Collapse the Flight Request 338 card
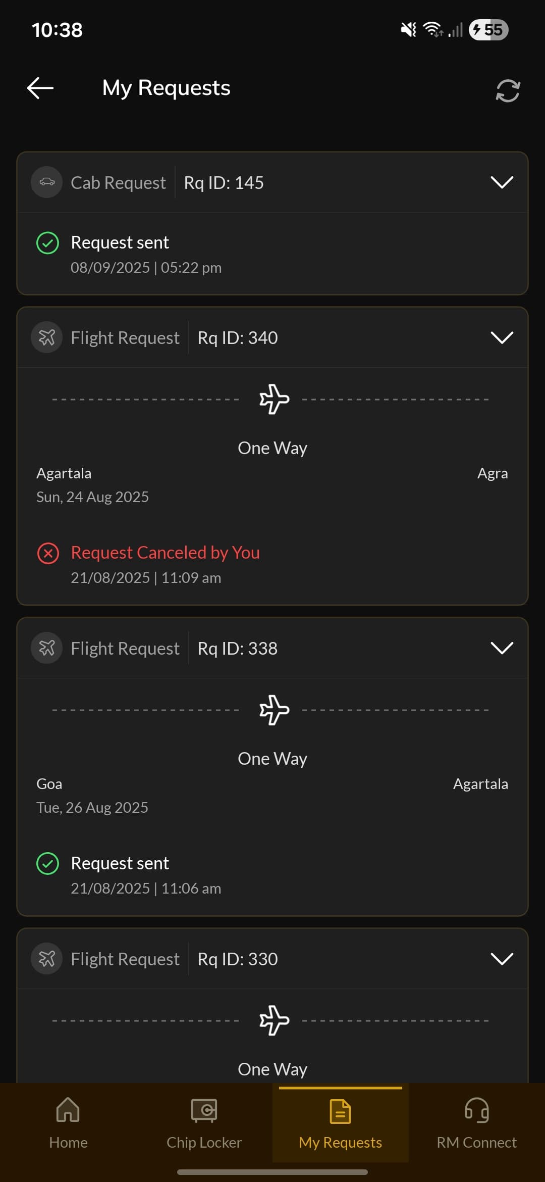The width and height of the screenshot is (545, 1182). (501, 648)
